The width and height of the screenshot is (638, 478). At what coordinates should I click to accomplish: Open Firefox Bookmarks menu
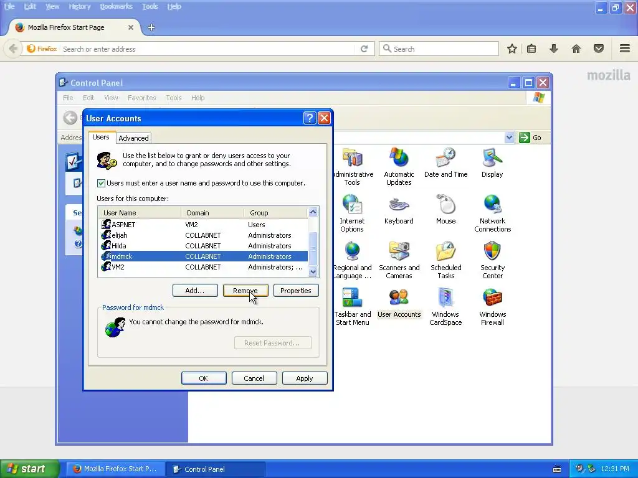point(116,6)
